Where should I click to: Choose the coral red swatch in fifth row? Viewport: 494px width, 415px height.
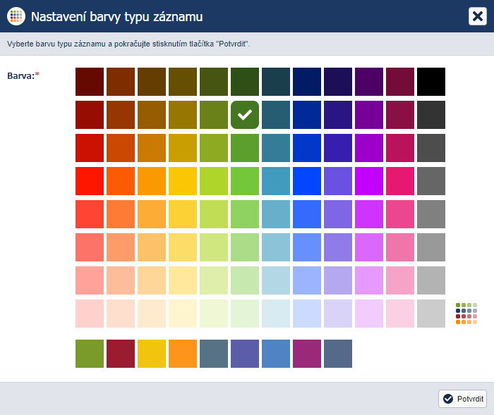pos(90,214)
